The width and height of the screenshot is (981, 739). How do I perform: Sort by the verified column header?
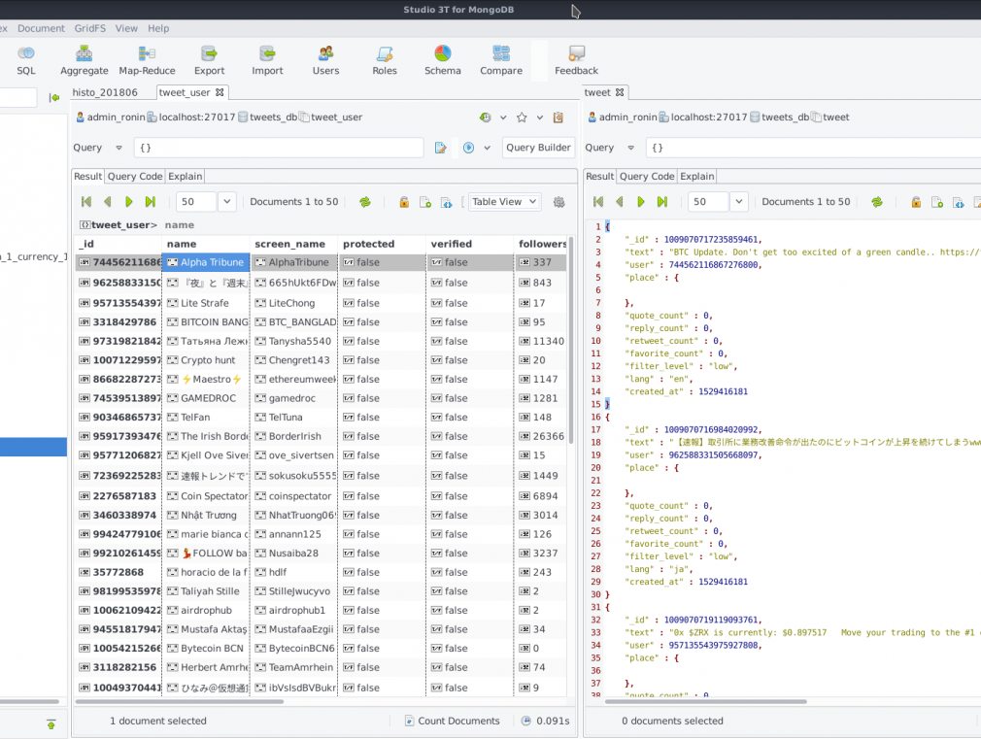pos(469,244)
